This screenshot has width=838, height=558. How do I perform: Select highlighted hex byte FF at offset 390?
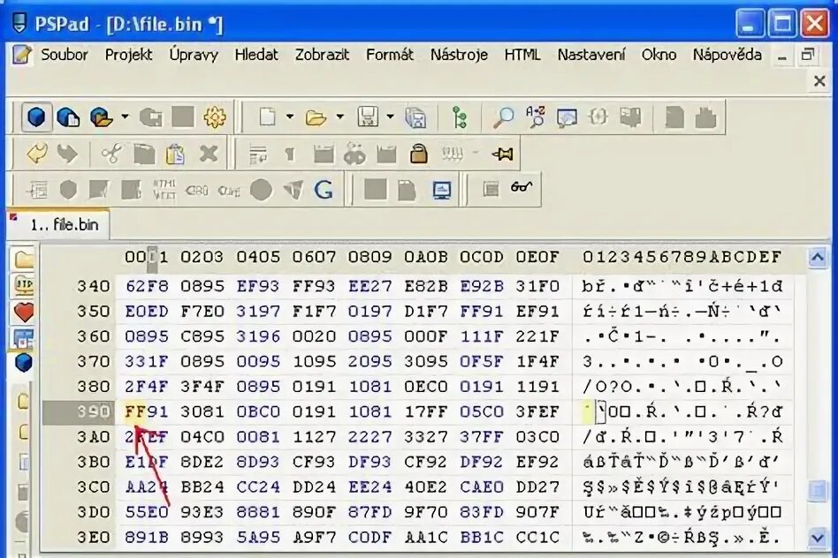[135, 412]
